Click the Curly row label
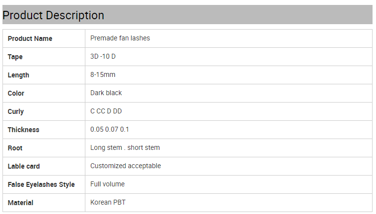376x214 pixels. click(16, 111)
